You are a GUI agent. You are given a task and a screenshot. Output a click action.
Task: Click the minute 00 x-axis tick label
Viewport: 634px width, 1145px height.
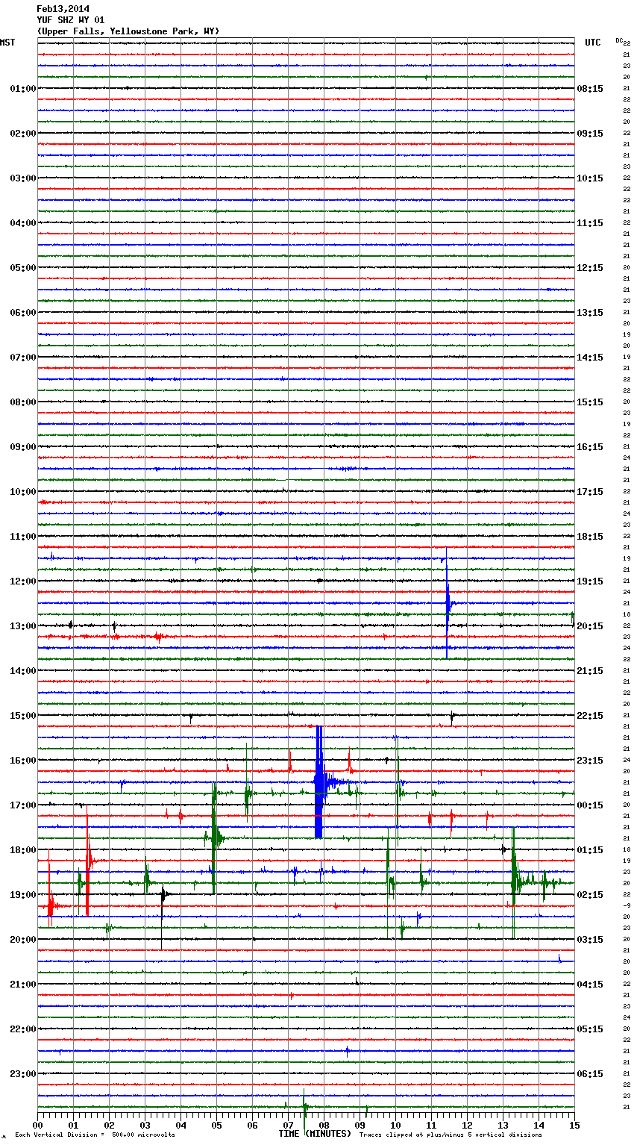click(x=38, y=1126)
